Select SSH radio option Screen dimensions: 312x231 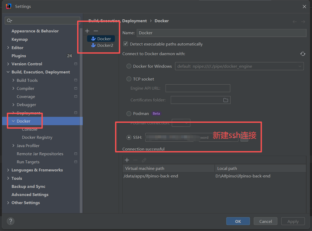[129, 137]
